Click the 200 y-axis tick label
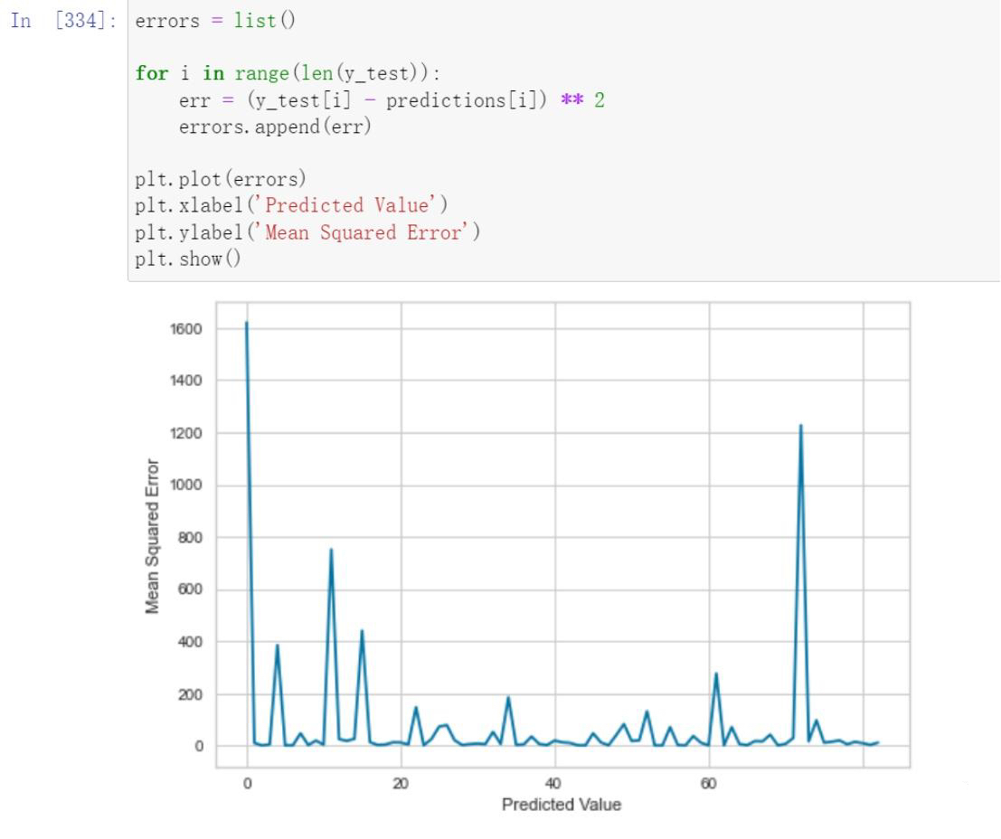Screen dimensions: 1001x839 pos(190,694)
